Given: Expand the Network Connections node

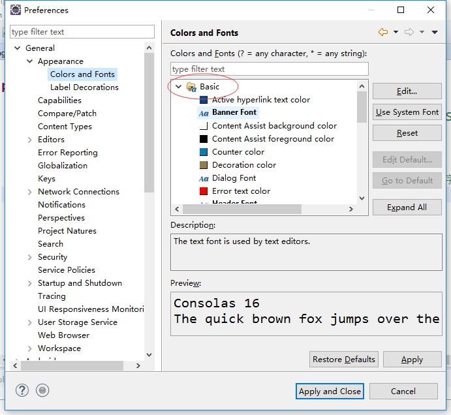Looking at the screenshot, I should tap(30, 192).
